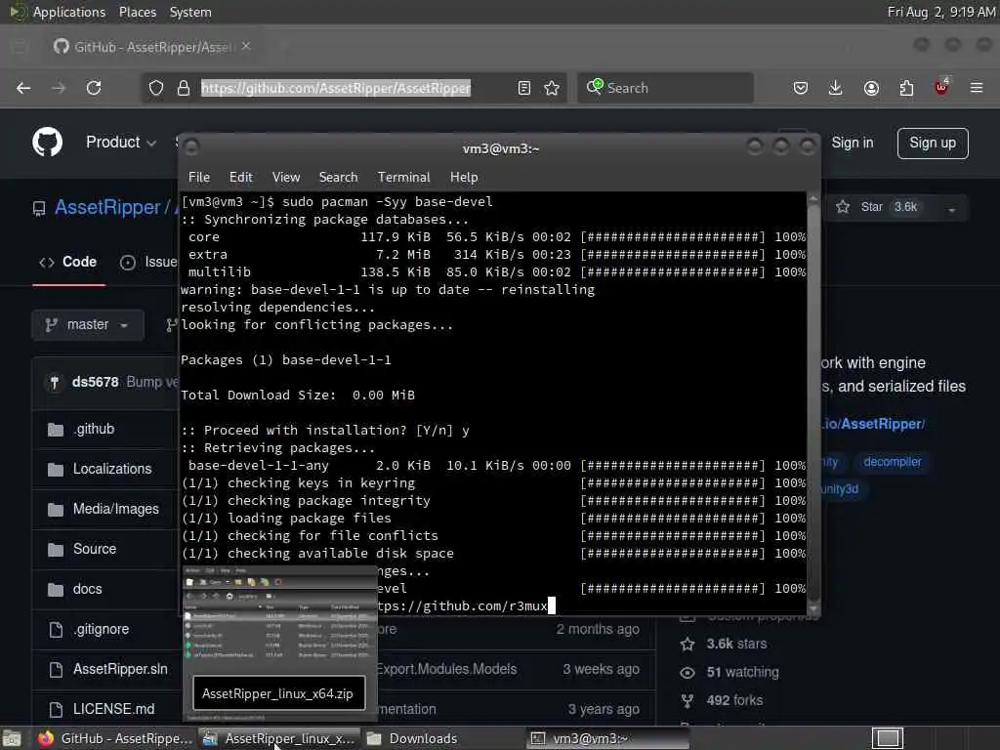1000x750 pixels.
Task: Star the AssetRipper repository
Action: pyautogui.click(x=880, y=207)
